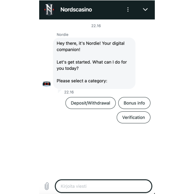Click the message bubble tail pointer
This screenshot has width=194, height=194.
point(59,91)
